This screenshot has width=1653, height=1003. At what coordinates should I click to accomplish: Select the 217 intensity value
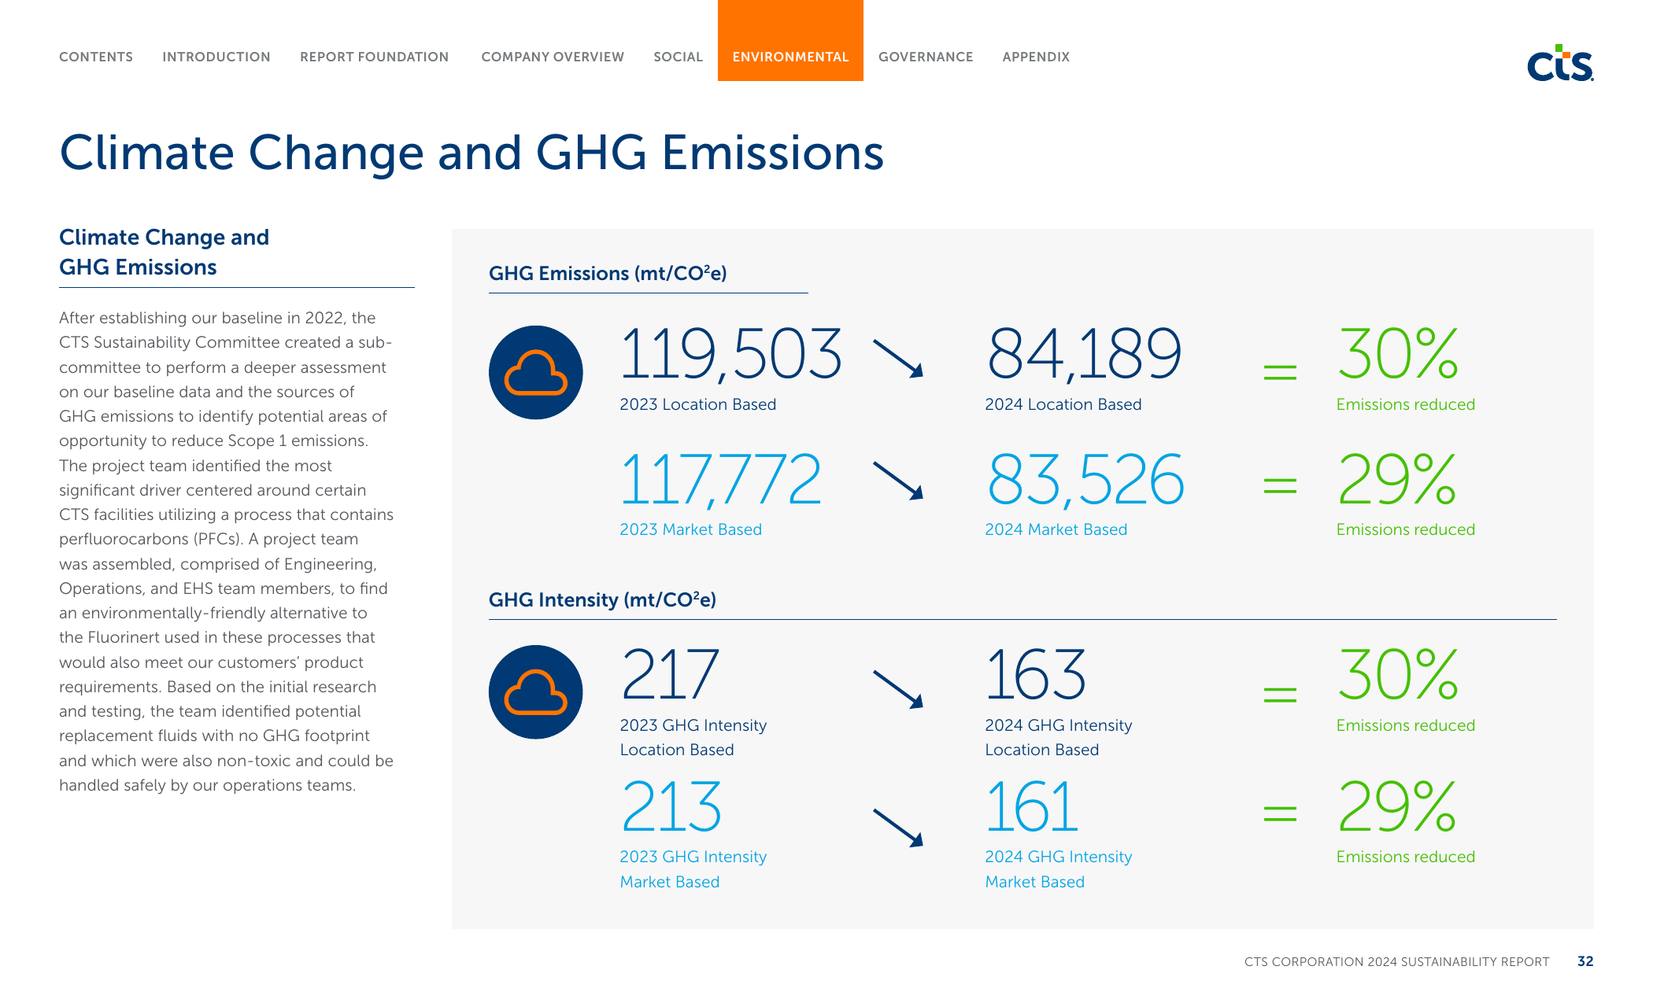point(670,674)
